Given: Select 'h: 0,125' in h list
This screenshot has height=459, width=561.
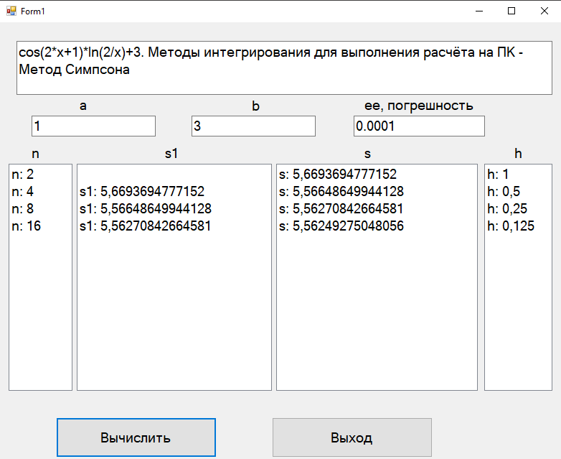Looking at the screenshot, I should (x=518, y=226).
